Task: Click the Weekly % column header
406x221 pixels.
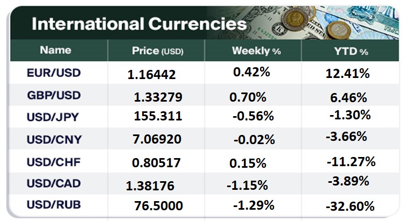Action: click(x=250, y=51)
